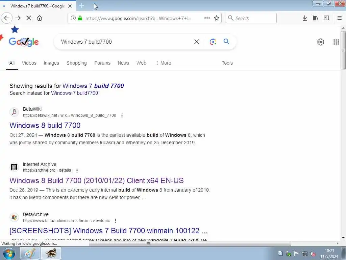
Task: Switch to the Web results tab
Action: [141, 63]
